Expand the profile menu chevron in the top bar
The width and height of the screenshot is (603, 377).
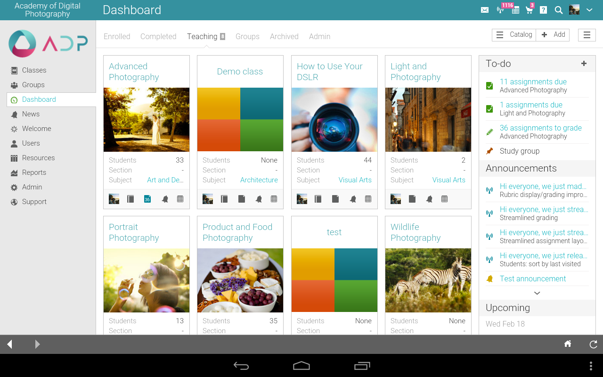[x=589, y=9]
